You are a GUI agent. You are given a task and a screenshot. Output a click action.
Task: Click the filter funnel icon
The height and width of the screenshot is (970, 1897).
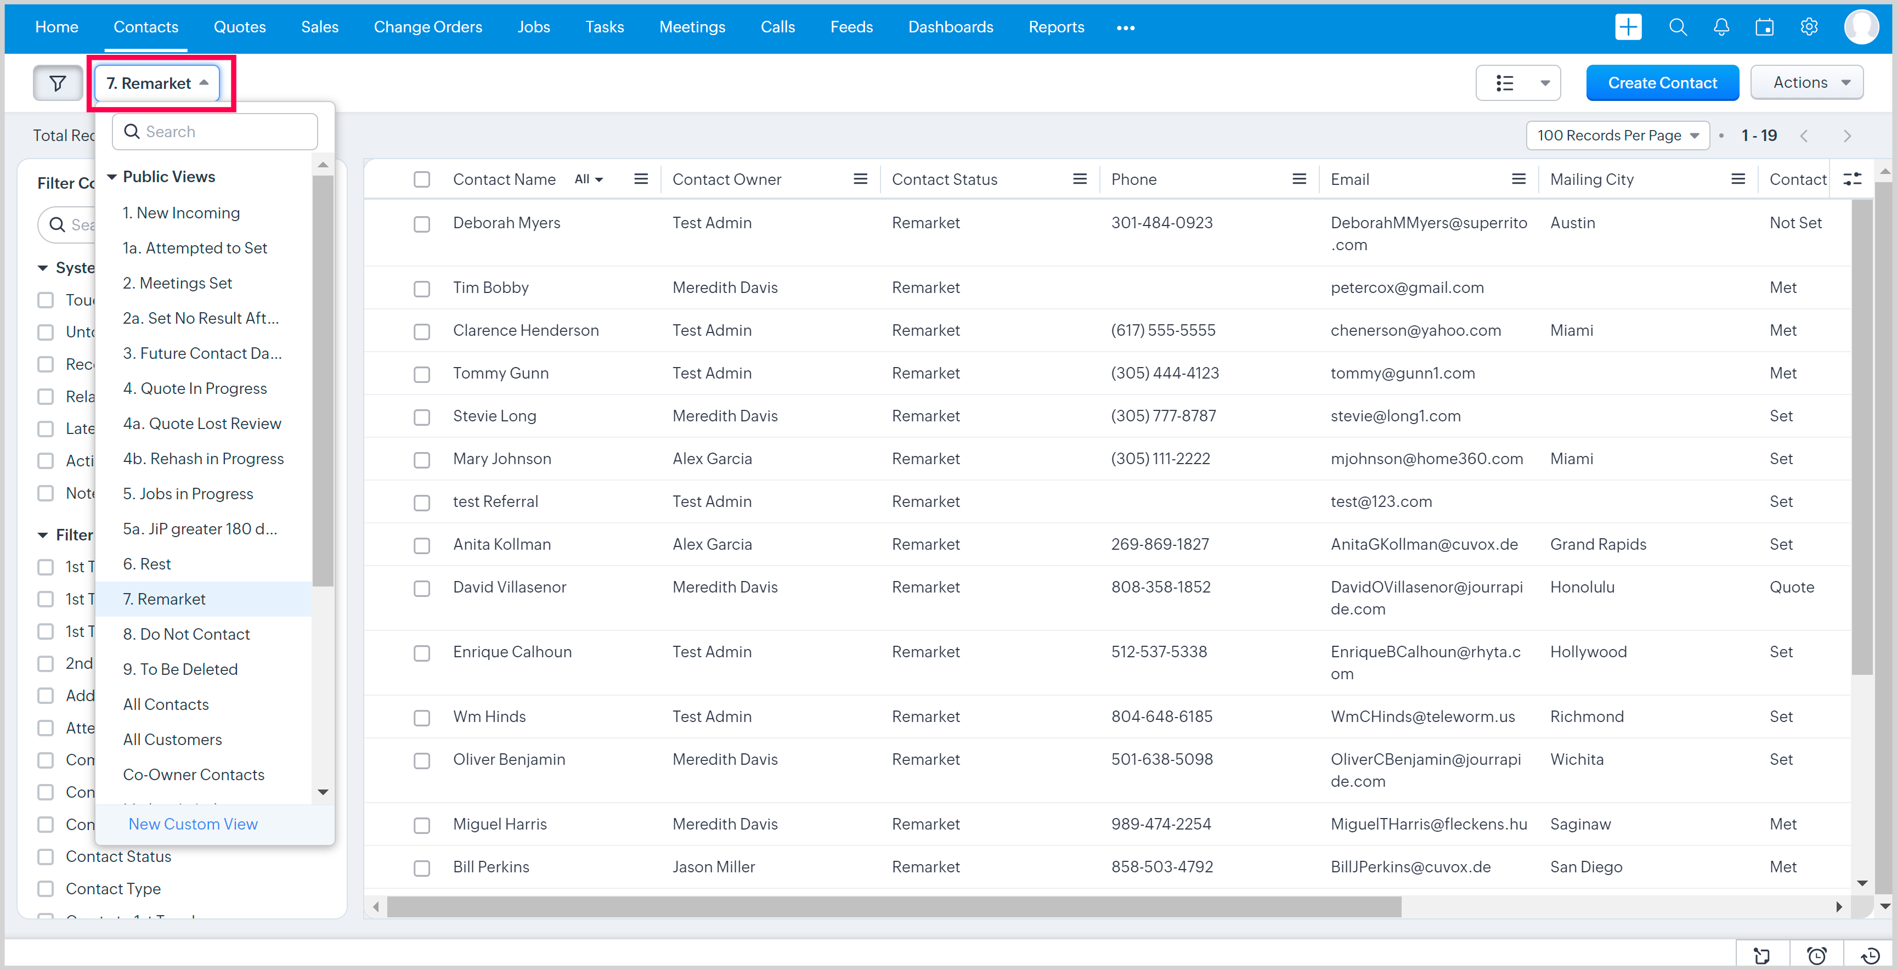pyautogui.click(x=58, y=83)
